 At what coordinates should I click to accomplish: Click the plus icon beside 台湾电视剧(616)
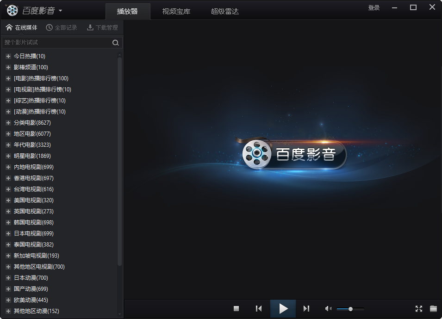click(x=8, y=189)
